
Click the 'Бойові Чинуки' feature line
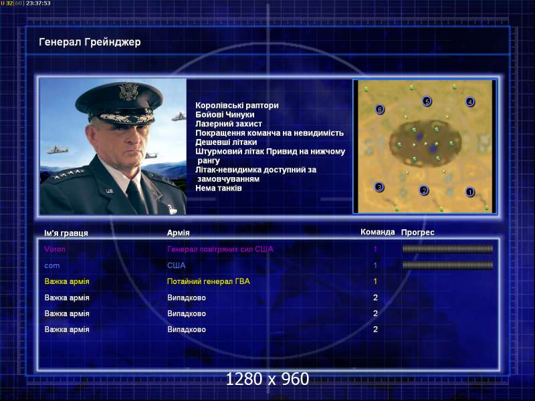[225, 114]
